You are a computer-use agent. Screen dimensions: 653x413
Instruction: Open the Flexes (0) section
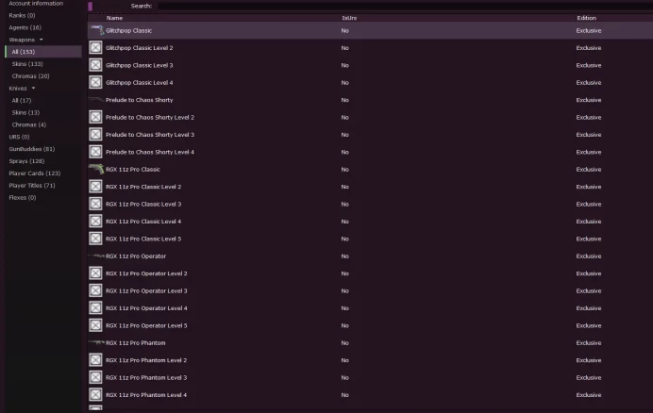23,197
